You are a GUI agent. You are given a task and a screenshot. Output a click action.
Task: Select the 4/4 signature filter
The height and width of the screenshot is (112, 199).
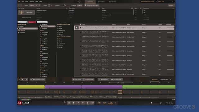pos(136,15)
